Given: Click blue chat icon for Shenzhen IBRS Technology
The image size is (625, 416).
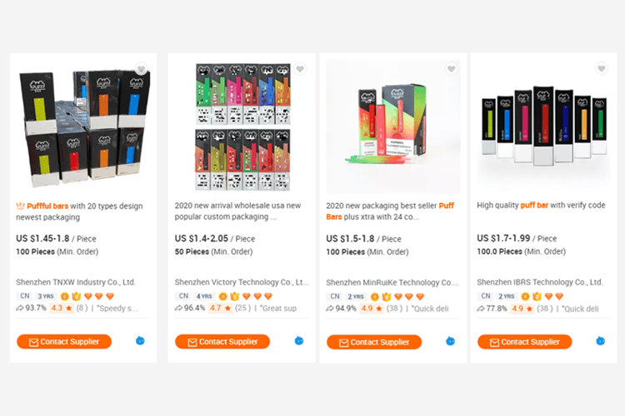Looking at the screenshot, I should (601, 341).
